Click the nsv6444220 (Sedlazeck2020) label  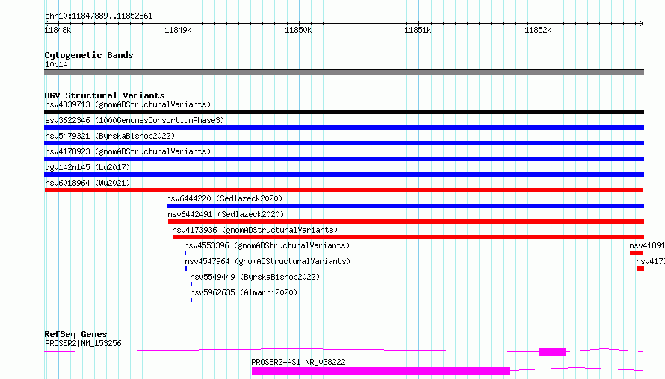point(224,198)
